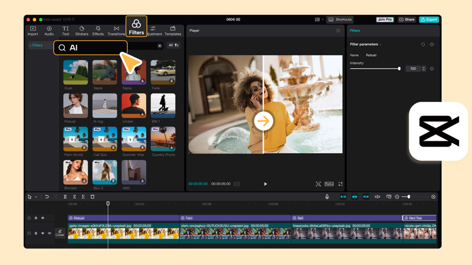Click the delete trash icon in timeline toolbar

pos(93,197)
